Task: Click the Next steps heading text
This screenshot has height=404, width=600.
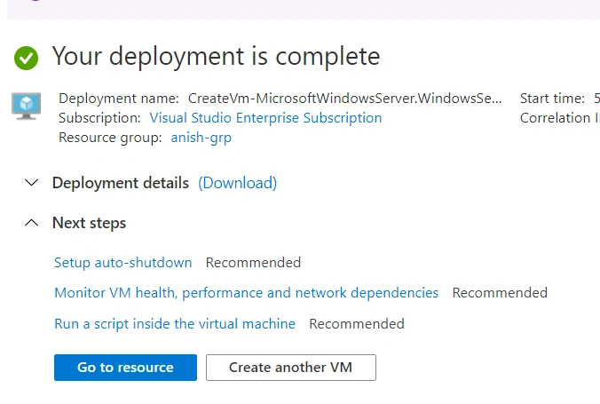Action: [x=89, y=223]
